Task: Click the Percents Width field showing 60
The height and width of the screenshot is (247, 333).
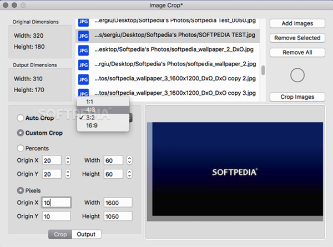Action: [x=113, y=160]
